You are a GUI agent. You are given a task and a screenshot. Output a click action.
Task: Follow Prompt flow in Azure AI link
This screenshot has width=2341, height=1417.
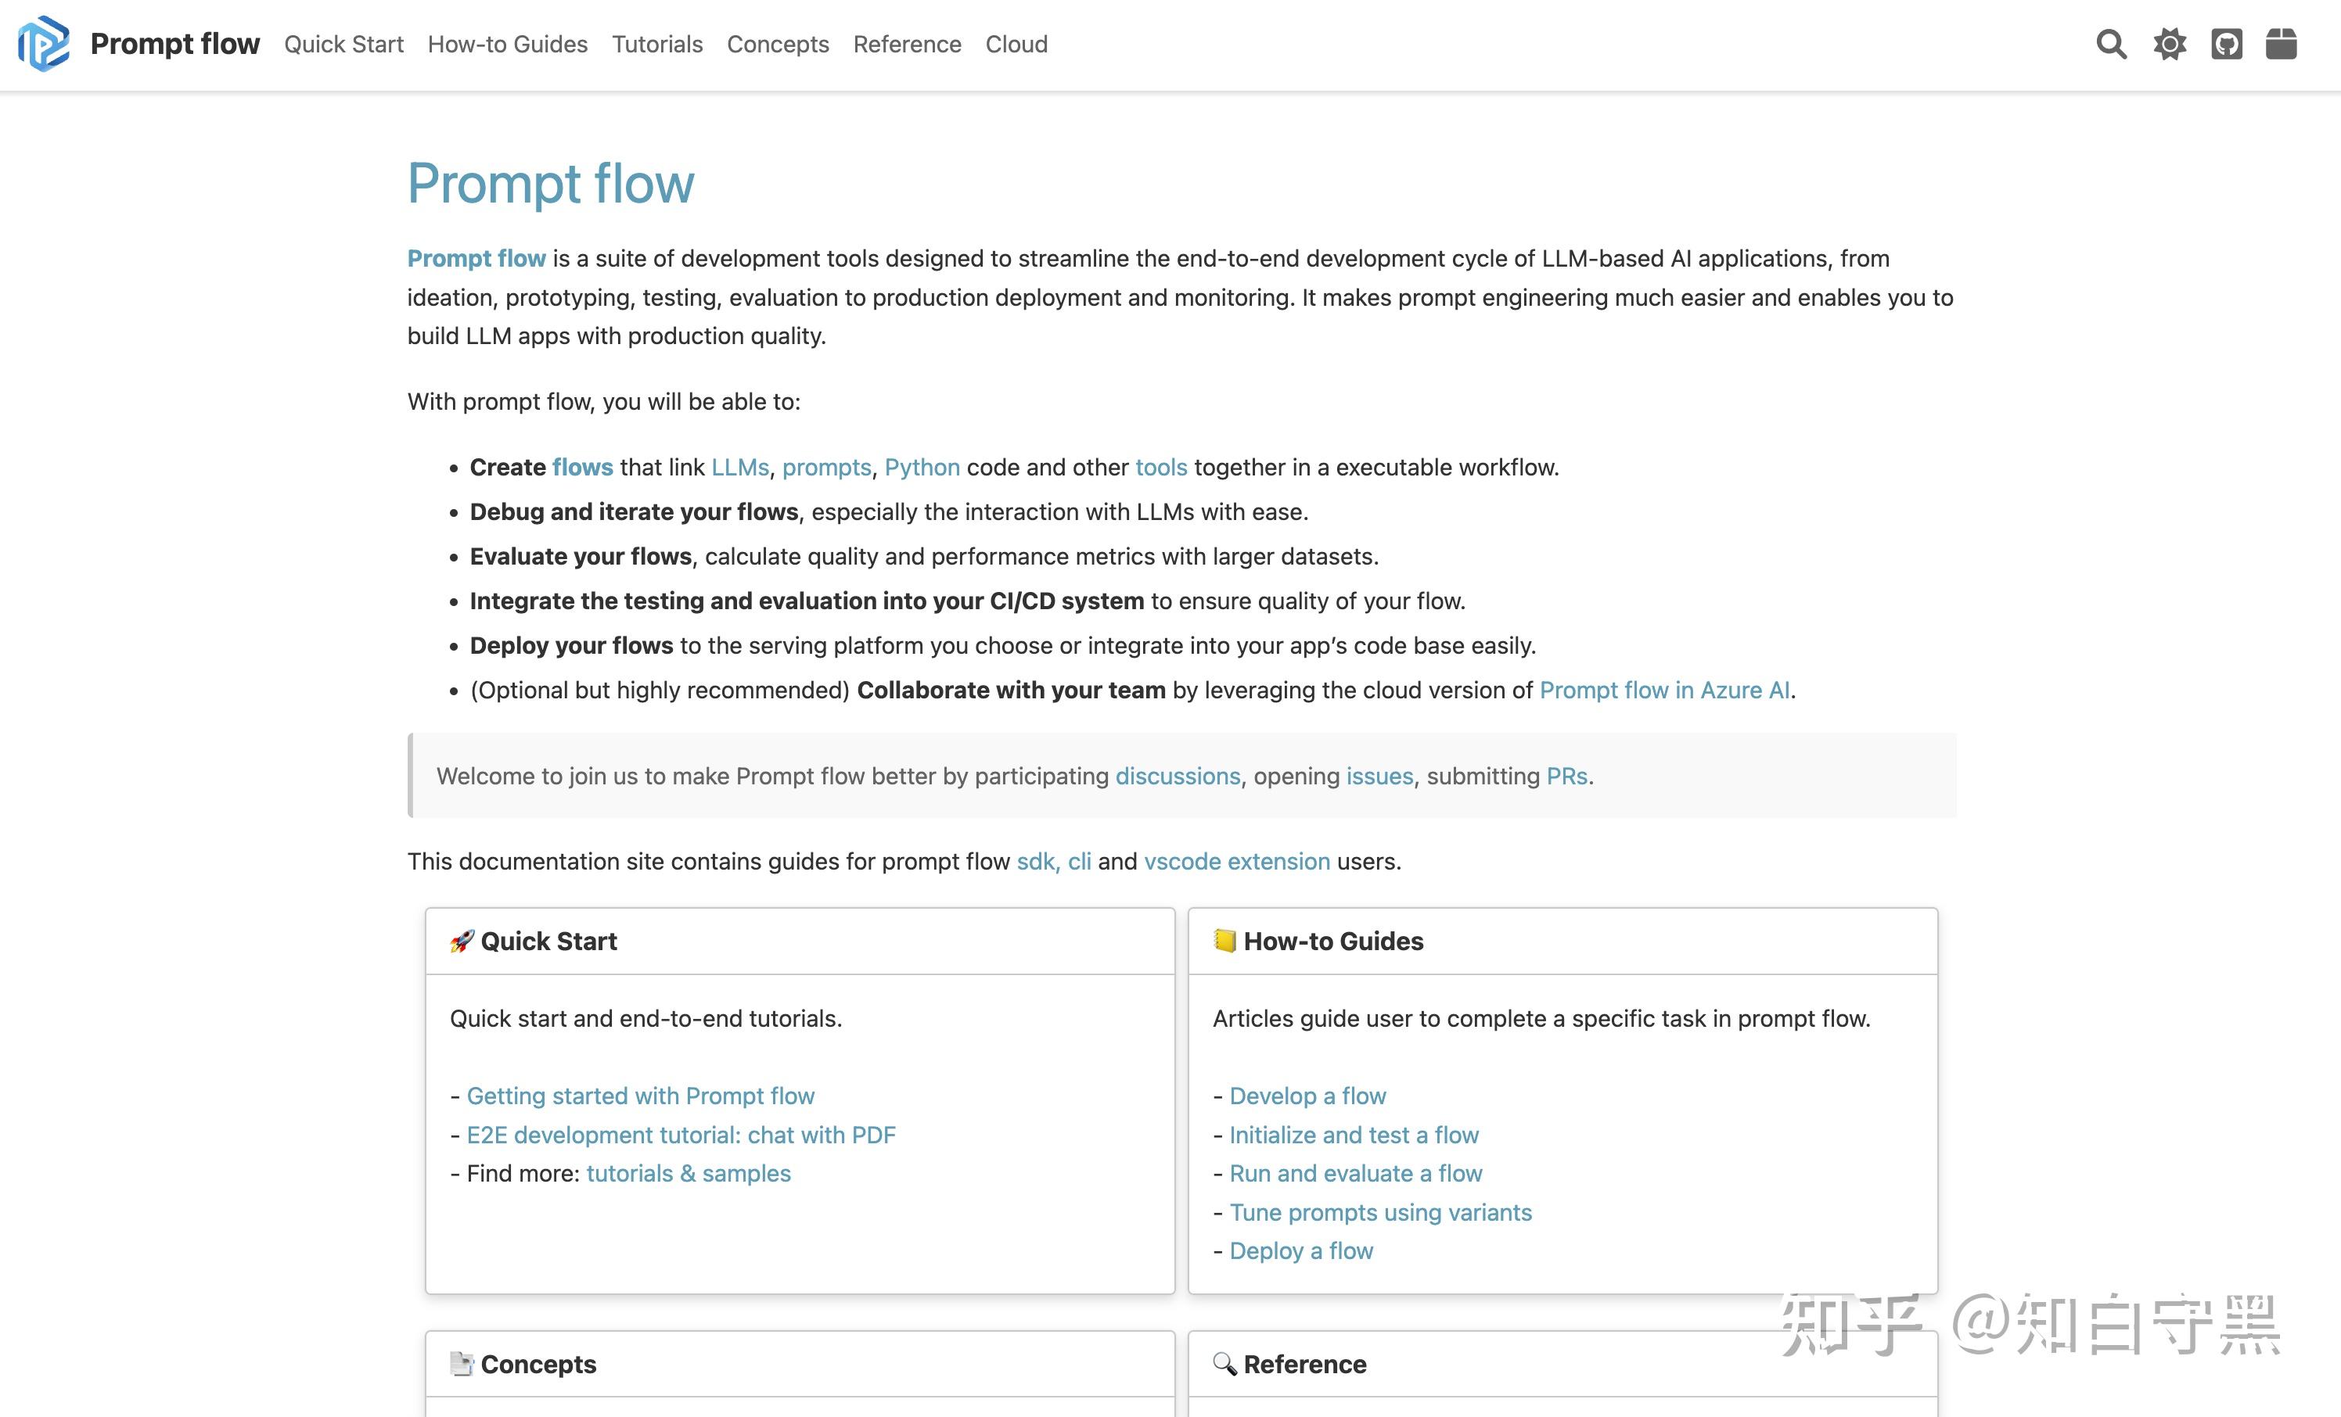pyautogui.click(x=1664, y=691)
